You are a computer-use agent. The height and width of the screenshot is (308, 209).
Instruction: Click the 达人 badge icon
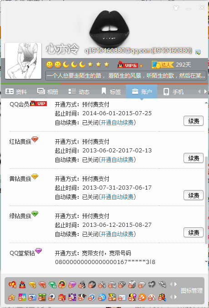(162, 64)
